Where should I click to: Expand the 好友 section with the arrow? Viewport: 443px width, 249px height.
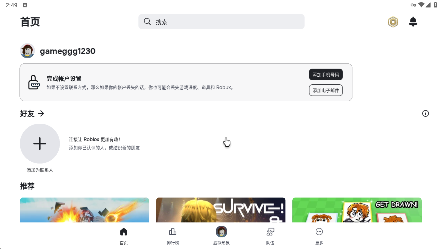(x=42, y=114)
